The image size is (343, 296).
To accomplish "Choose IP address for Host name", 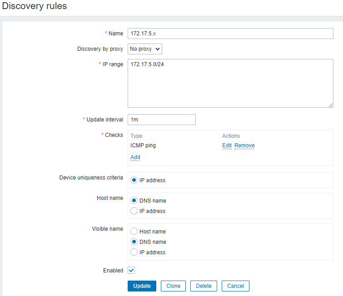I will 134,211.
